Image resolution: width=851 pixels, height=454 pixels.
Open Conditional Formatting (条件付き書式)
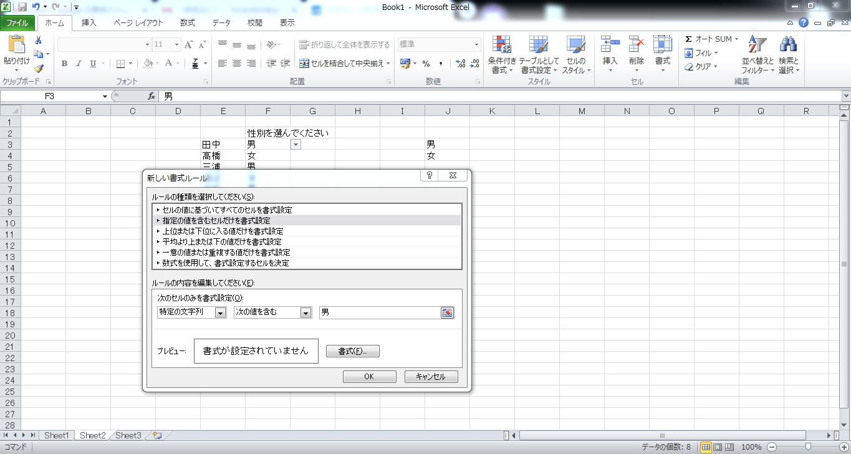click(502, 55)
